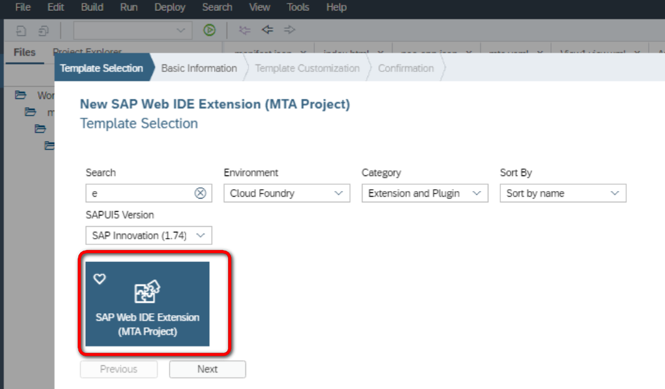Click the New File icon in the toolbar
The width and height of the screenshot is (665, 389).
click(x=21, y=31)
